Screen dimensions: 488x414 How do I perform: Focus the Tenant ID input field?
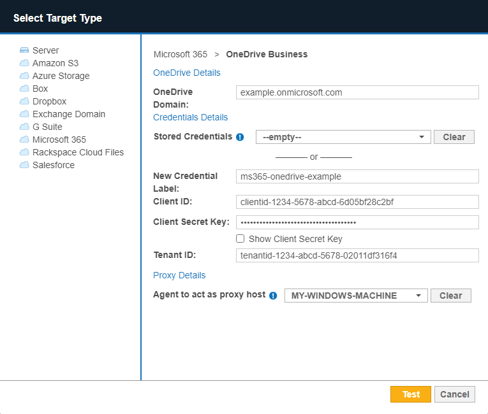tap(357, 255)
